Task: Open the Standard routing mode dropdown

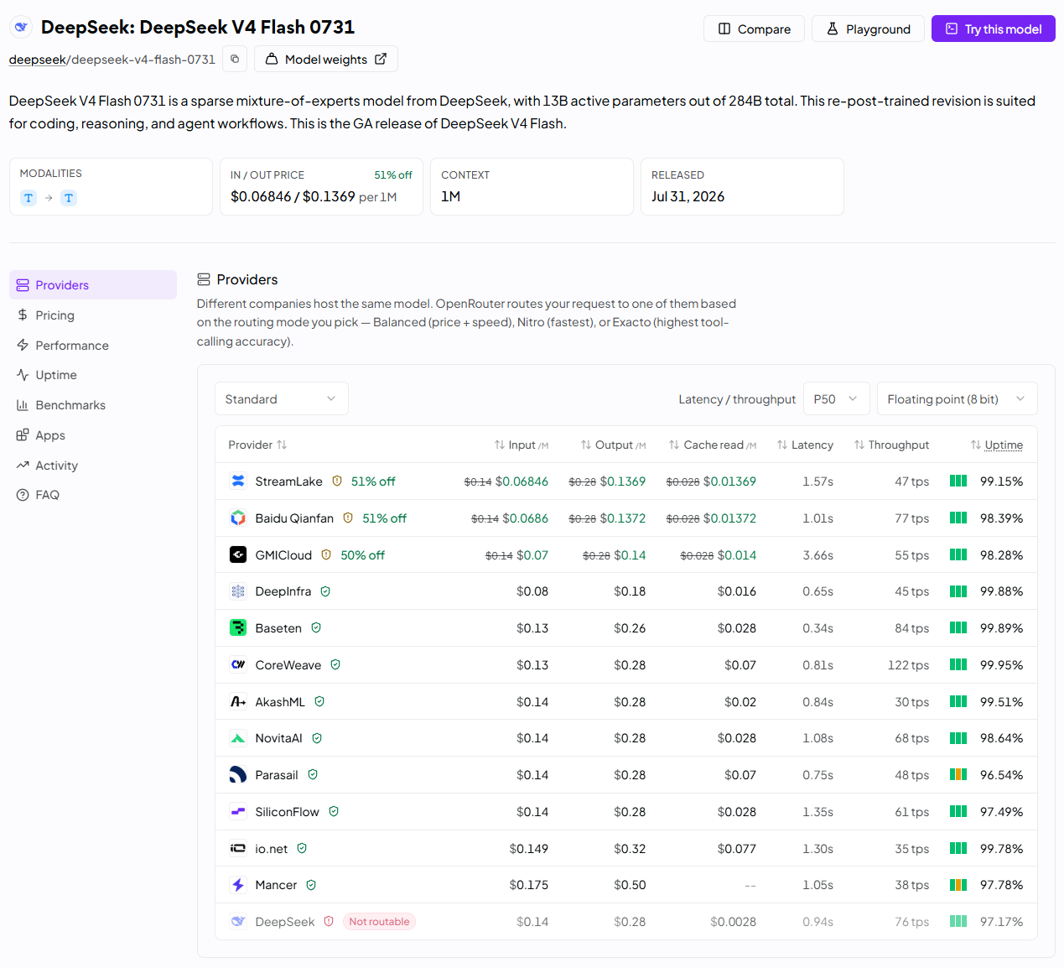Action: point(282,399)
